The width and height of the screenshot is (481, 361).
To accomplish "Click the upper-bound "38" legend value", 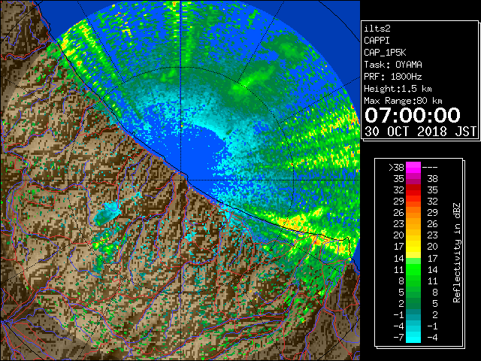I will click(x=432, y=179).
